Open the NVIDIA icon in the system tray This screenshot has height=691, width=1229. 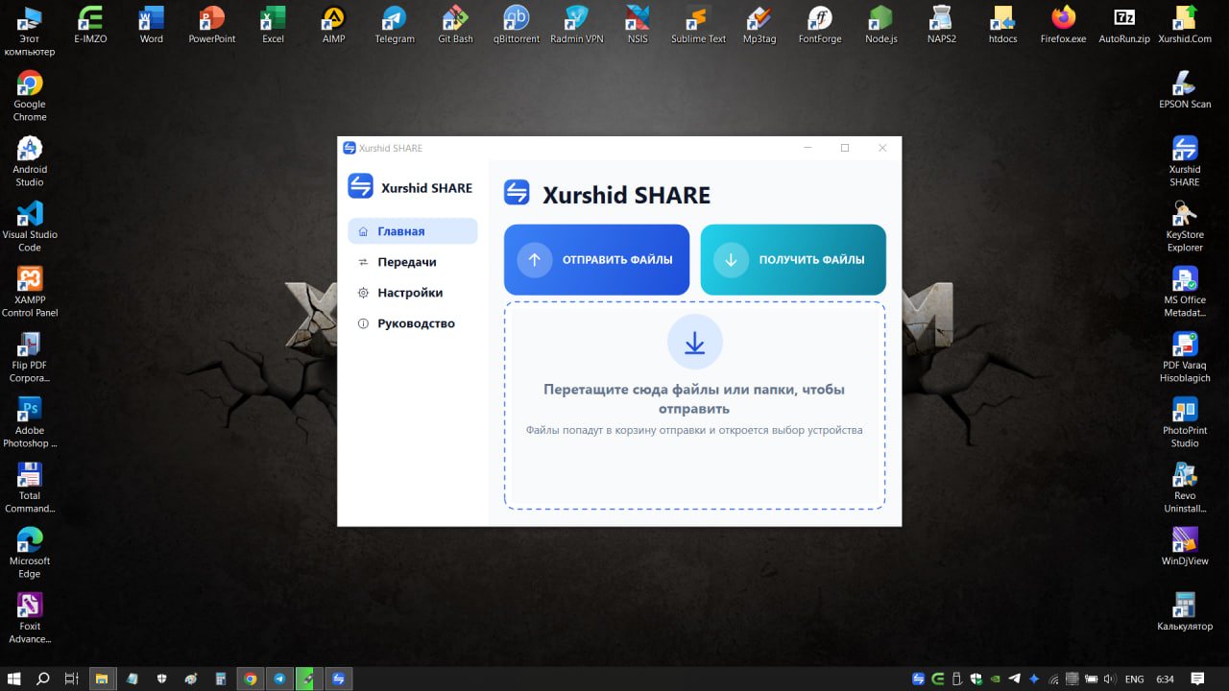tap(995, 679)
